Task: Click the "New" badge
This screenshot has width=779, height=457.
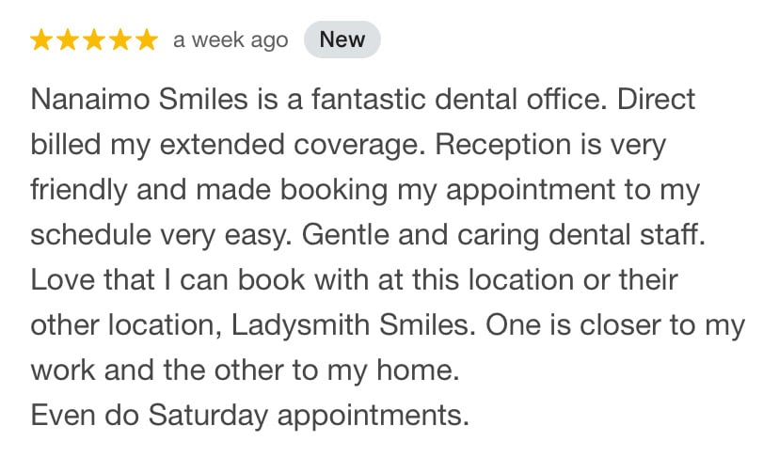Action: [342, 40]
